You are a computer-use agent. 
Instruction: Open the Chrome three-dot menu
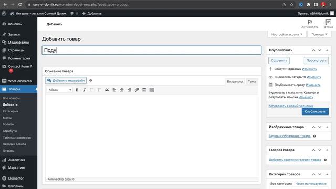[x=331, y=5]
